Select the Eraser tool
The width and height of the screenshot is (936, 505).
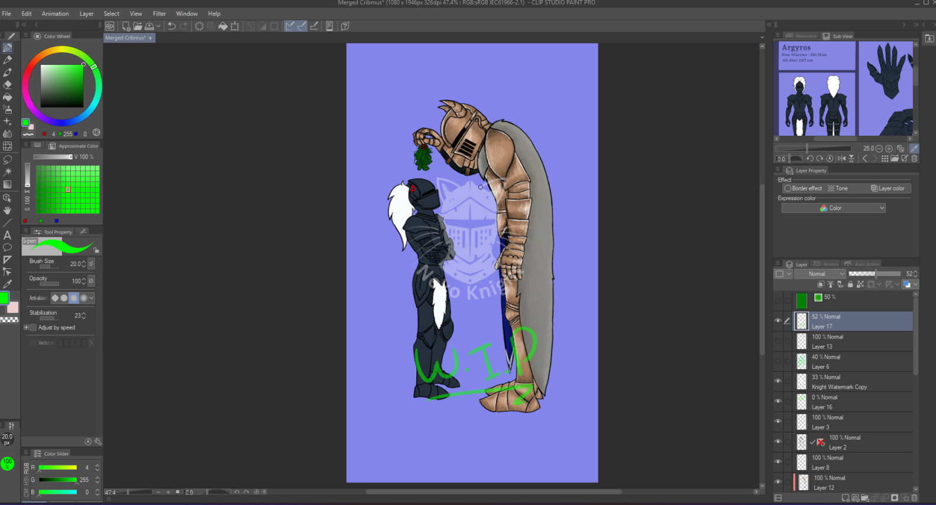point(8,84)
